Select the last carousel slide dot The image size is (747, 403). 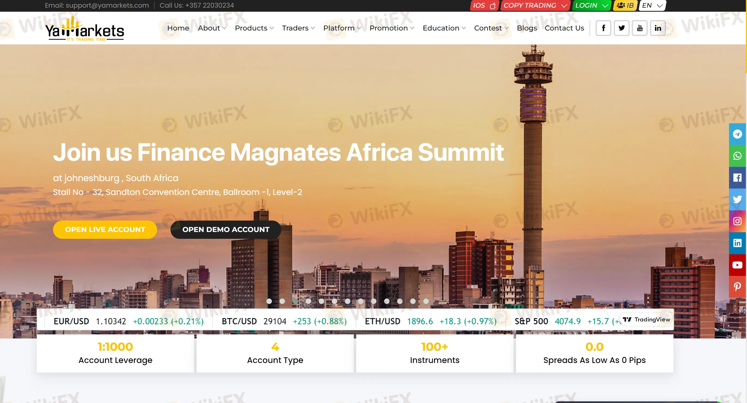click(426, 301)
